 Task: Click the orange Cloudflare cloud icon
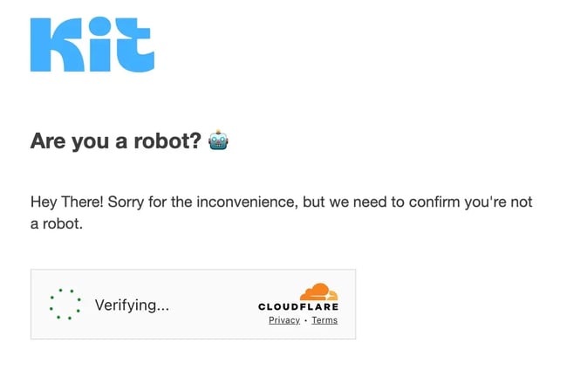coord(318,292)
